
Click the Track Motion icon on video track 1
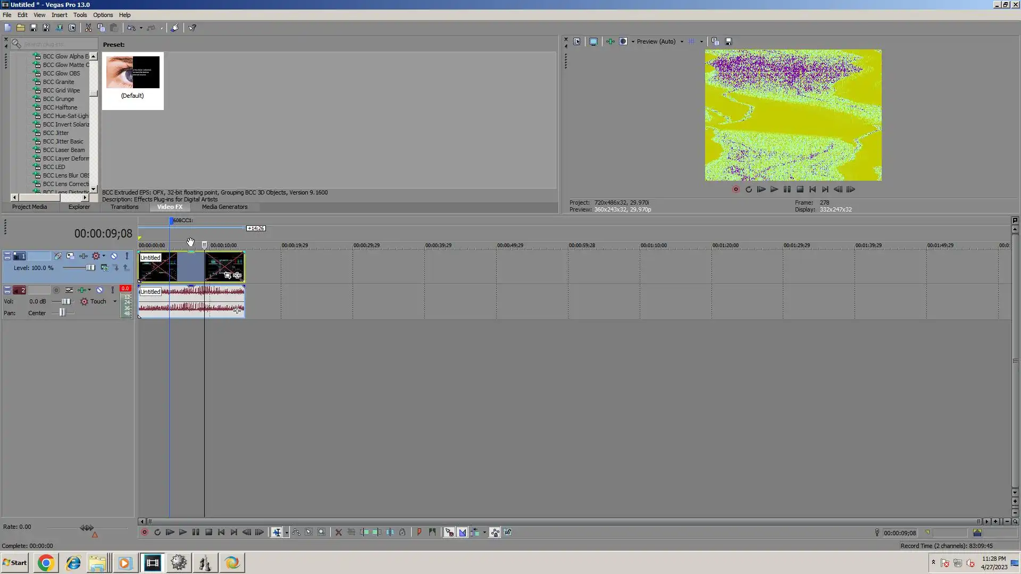coord(70,256)
